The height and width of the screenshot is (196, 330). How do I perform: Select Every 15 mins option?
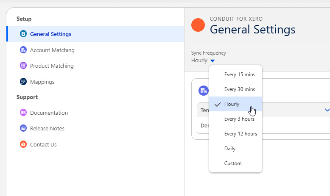pyautogui.click(x=235, y=75)
